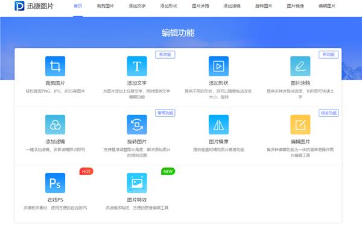Click green NEW badge on 图片特效
The height and width of the screenshot is (225, 362).
click(168, 172)
